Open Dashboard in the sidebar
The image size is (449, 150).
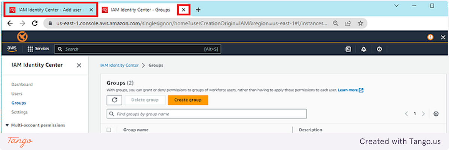coord(22,84)
